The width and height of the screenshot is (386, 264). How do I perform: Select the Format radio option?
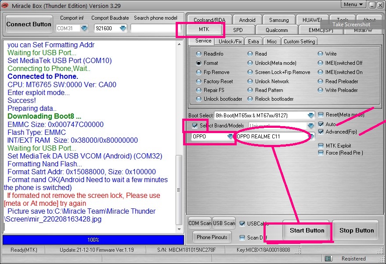click(198, 63)
